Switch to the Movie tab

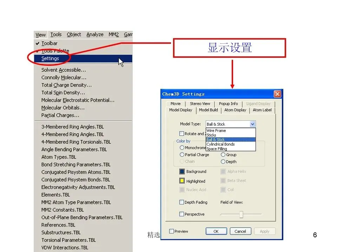(x=176, y=104)
